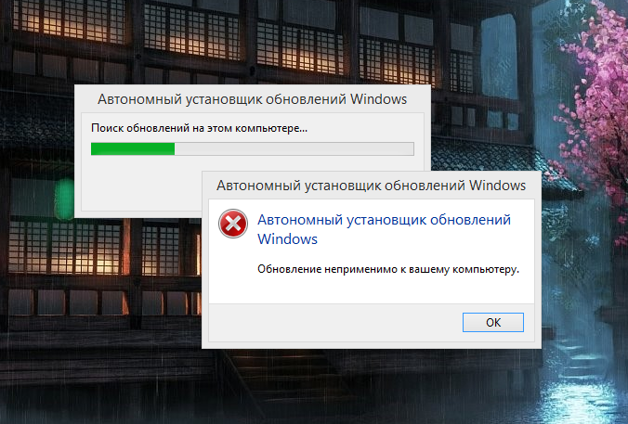Click the lit lattice windows beneath the green lantern
The width and height of the screenshot is (628, 424).
pyautogui.click(x=66, y=247)
